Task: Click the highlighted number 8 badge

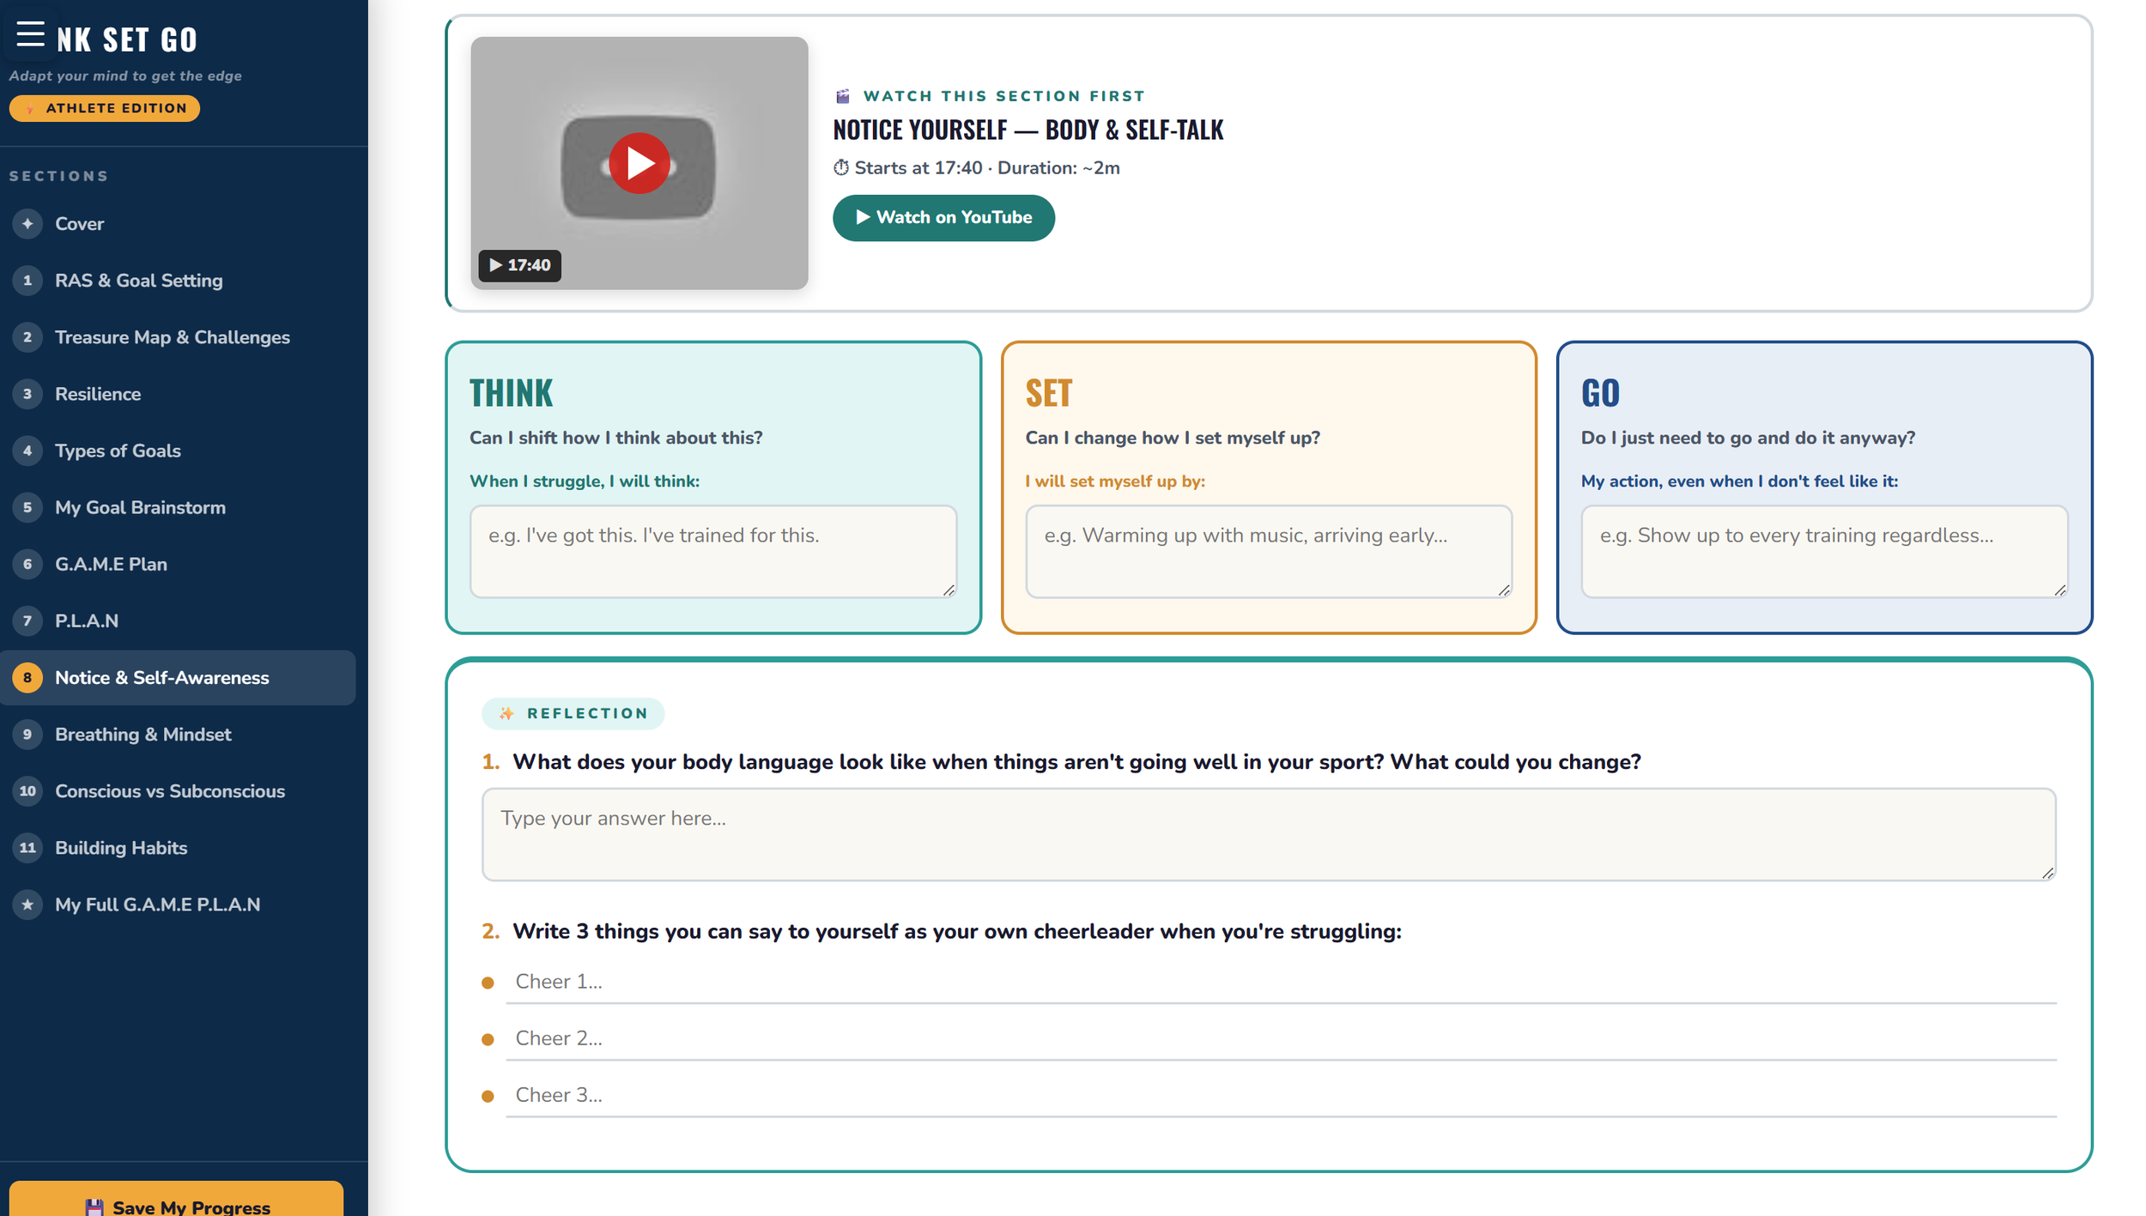Action: click(27, 678)
